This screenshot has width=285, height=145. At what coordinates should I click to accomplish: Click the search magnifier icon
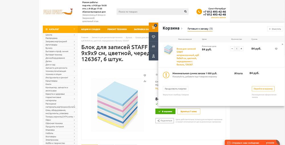(186, 12)
